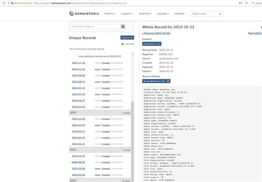Open the 2014-02-23 historical record
This screenshot has height=182, width=262.
click(x=78, y=138)
